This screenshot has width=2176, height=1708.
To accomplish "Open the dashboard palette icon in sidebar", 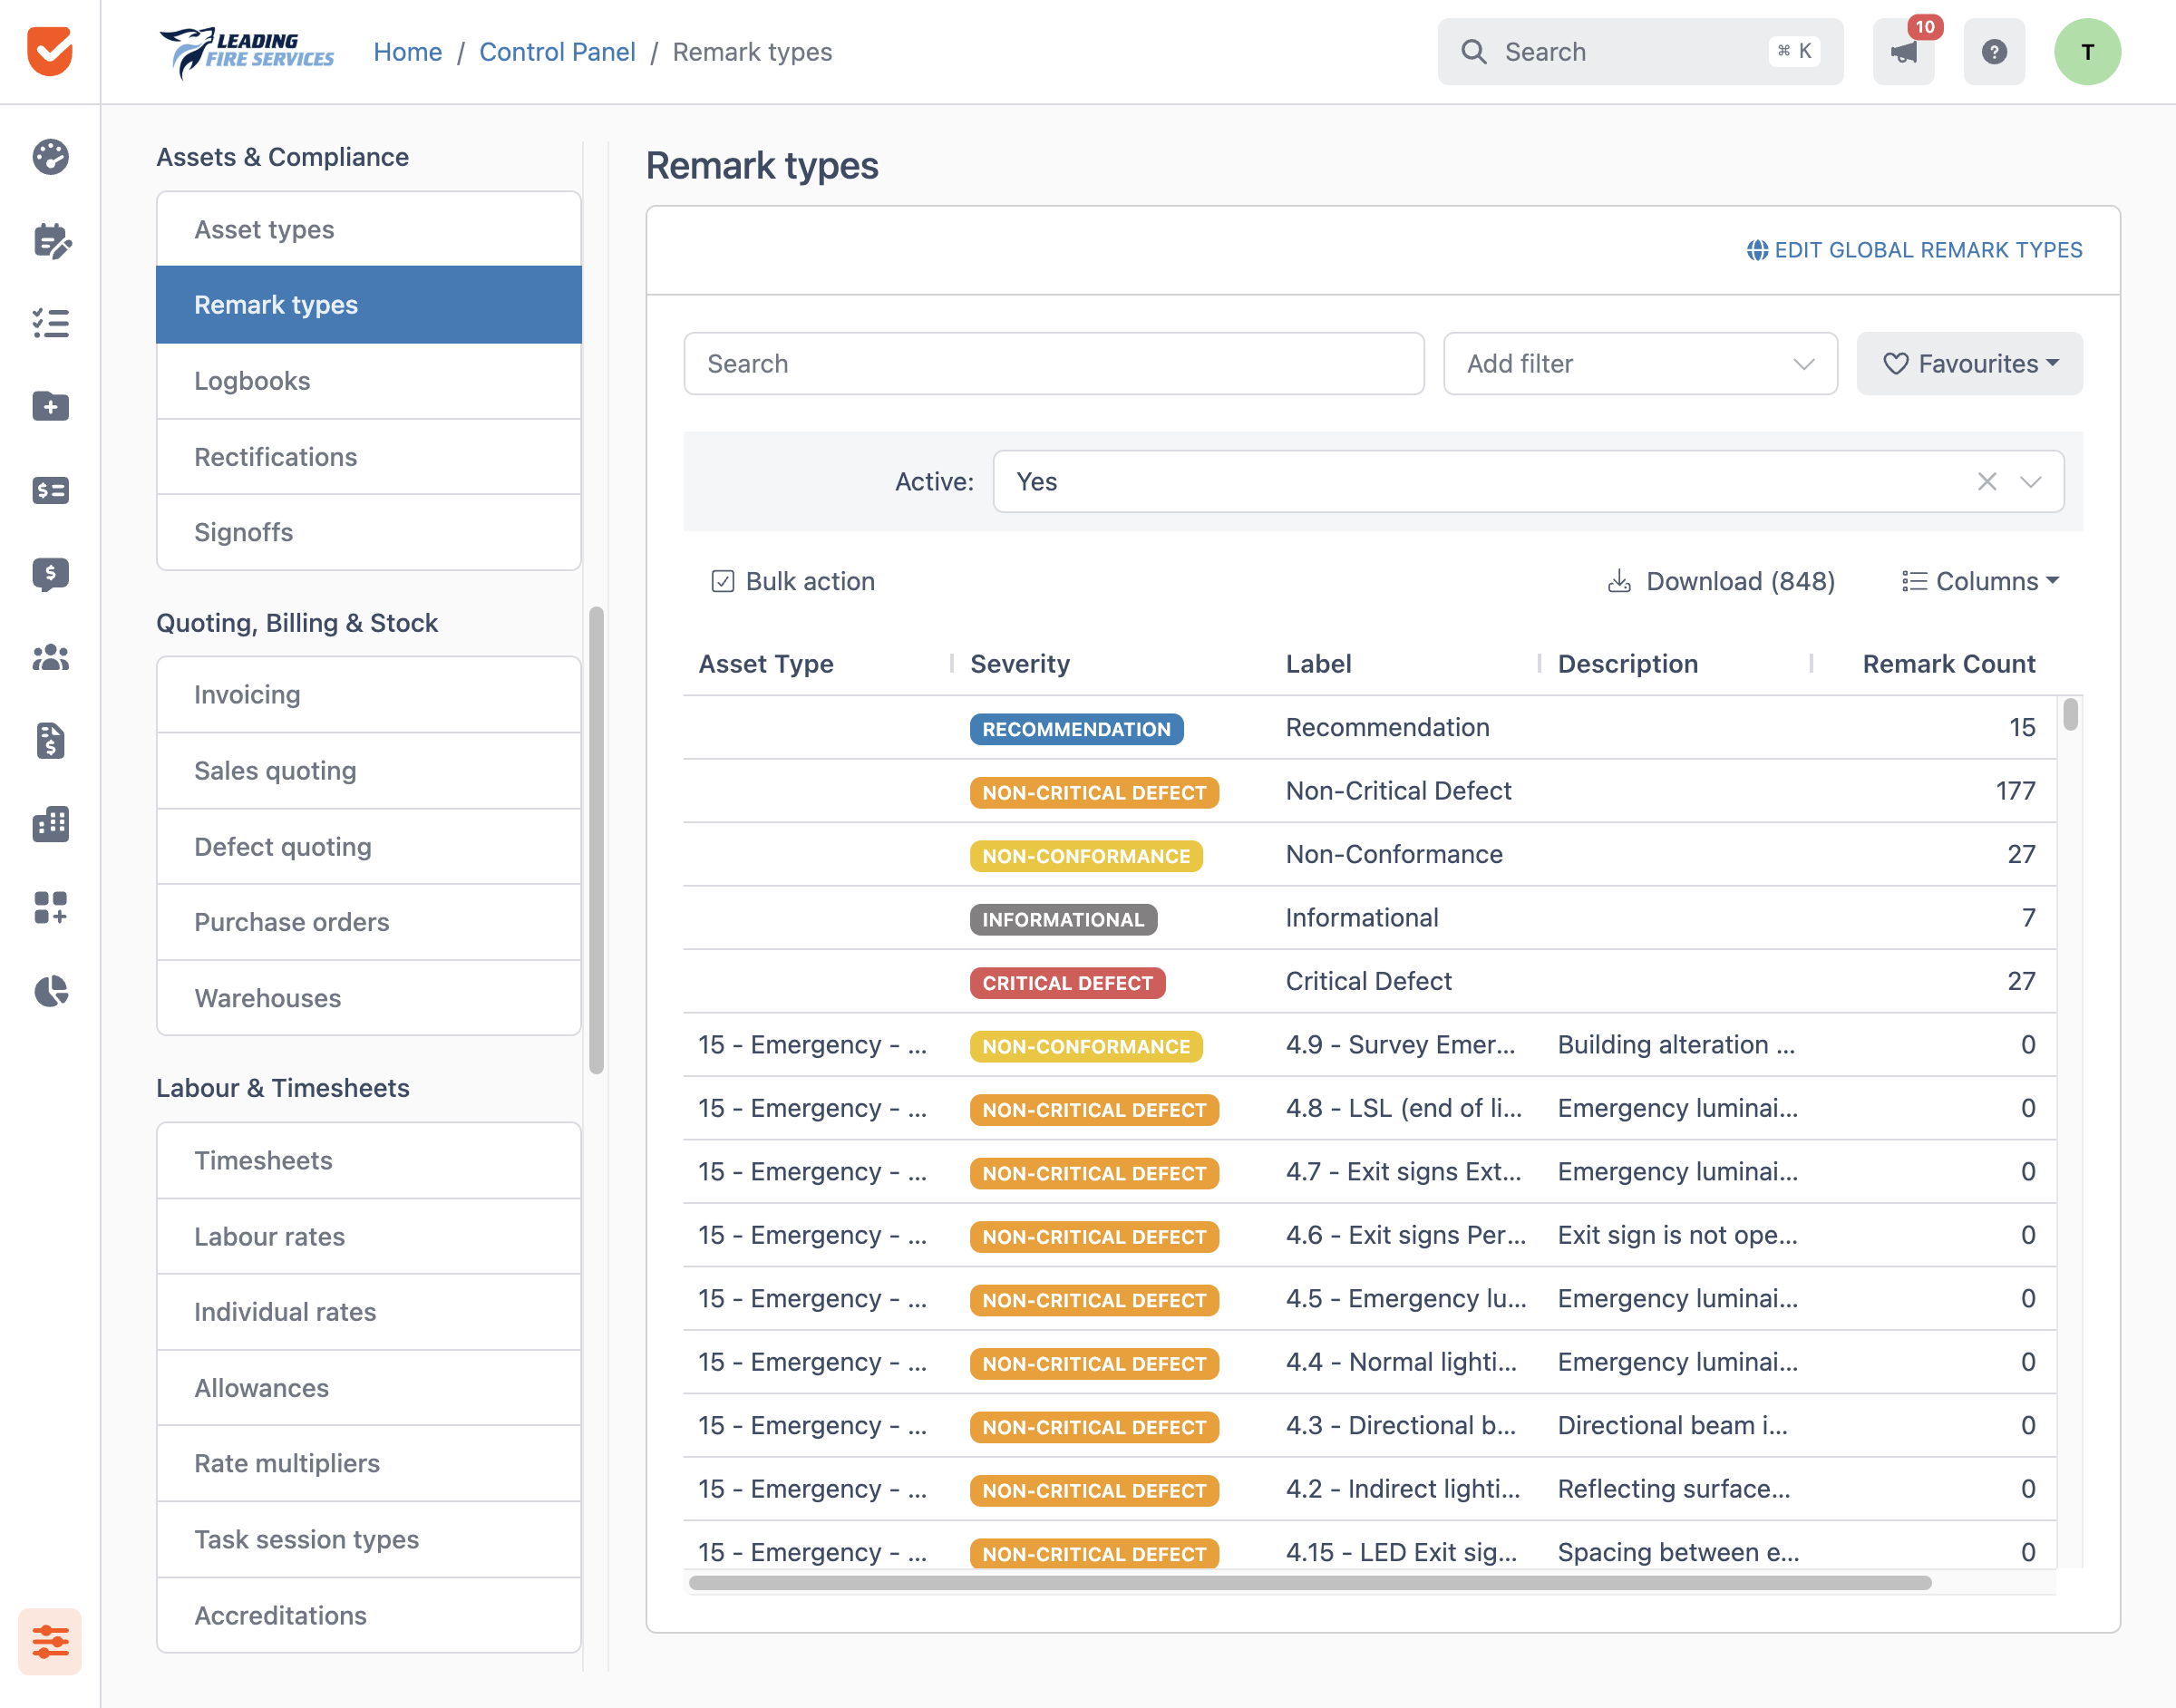I will [50, 157].
